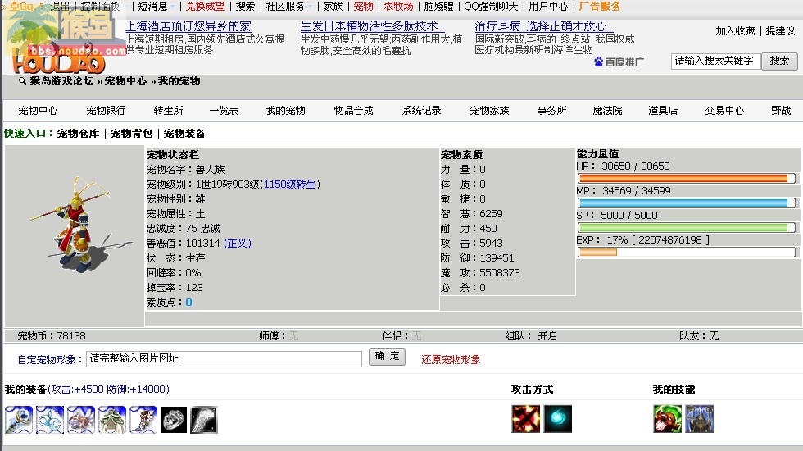803x451 pixels.
Task: Select the red crossed-swords attack icon
Action: [x=525, y=419]
